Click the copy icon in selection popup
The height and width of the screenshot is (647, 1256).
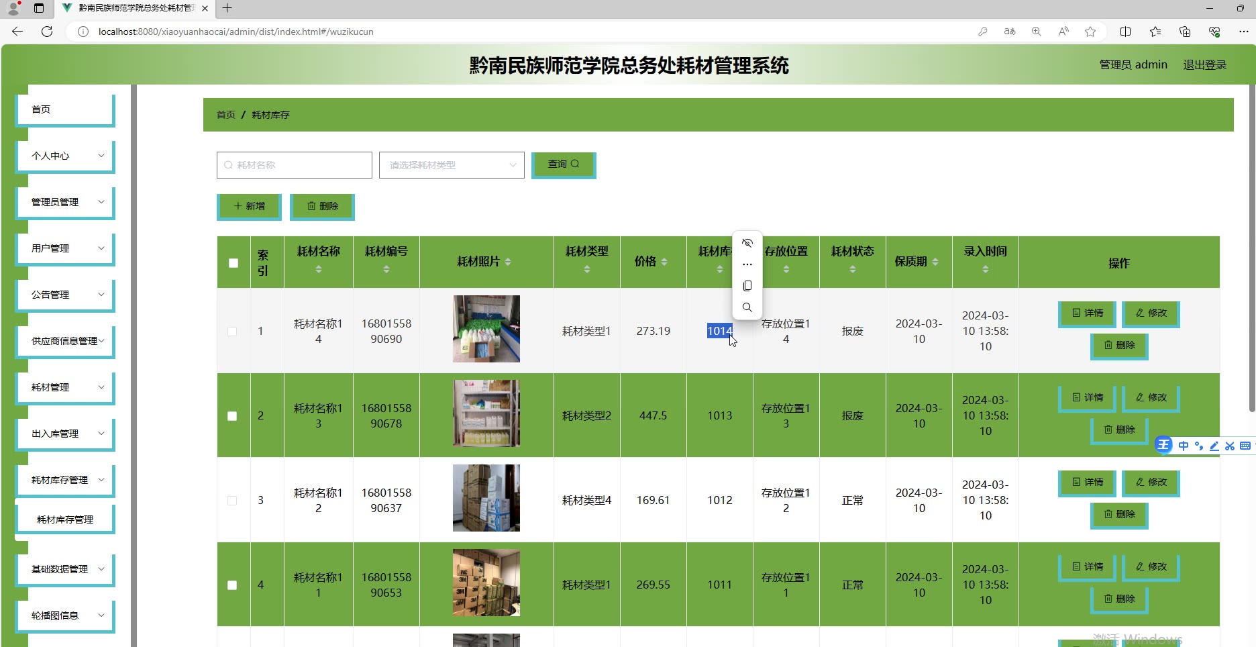tap(747, 286)
